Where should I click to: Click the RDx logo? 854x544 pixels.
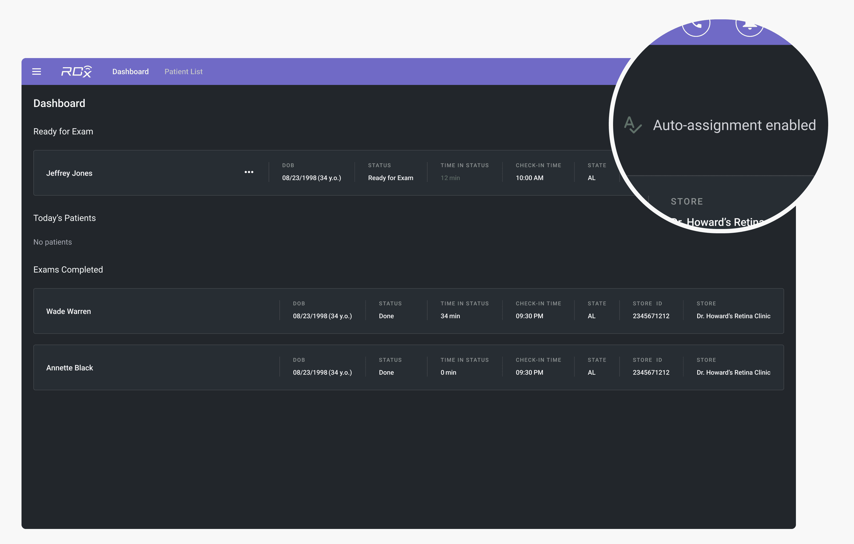pos(76,71)
